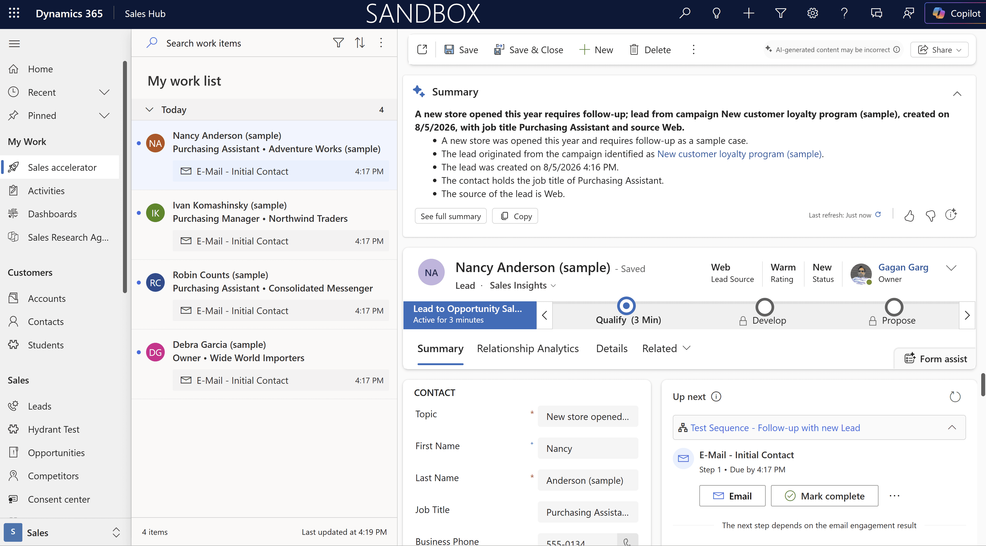The image size is (986, 546).
Task: Click the Save button
Action: [461, 50]
